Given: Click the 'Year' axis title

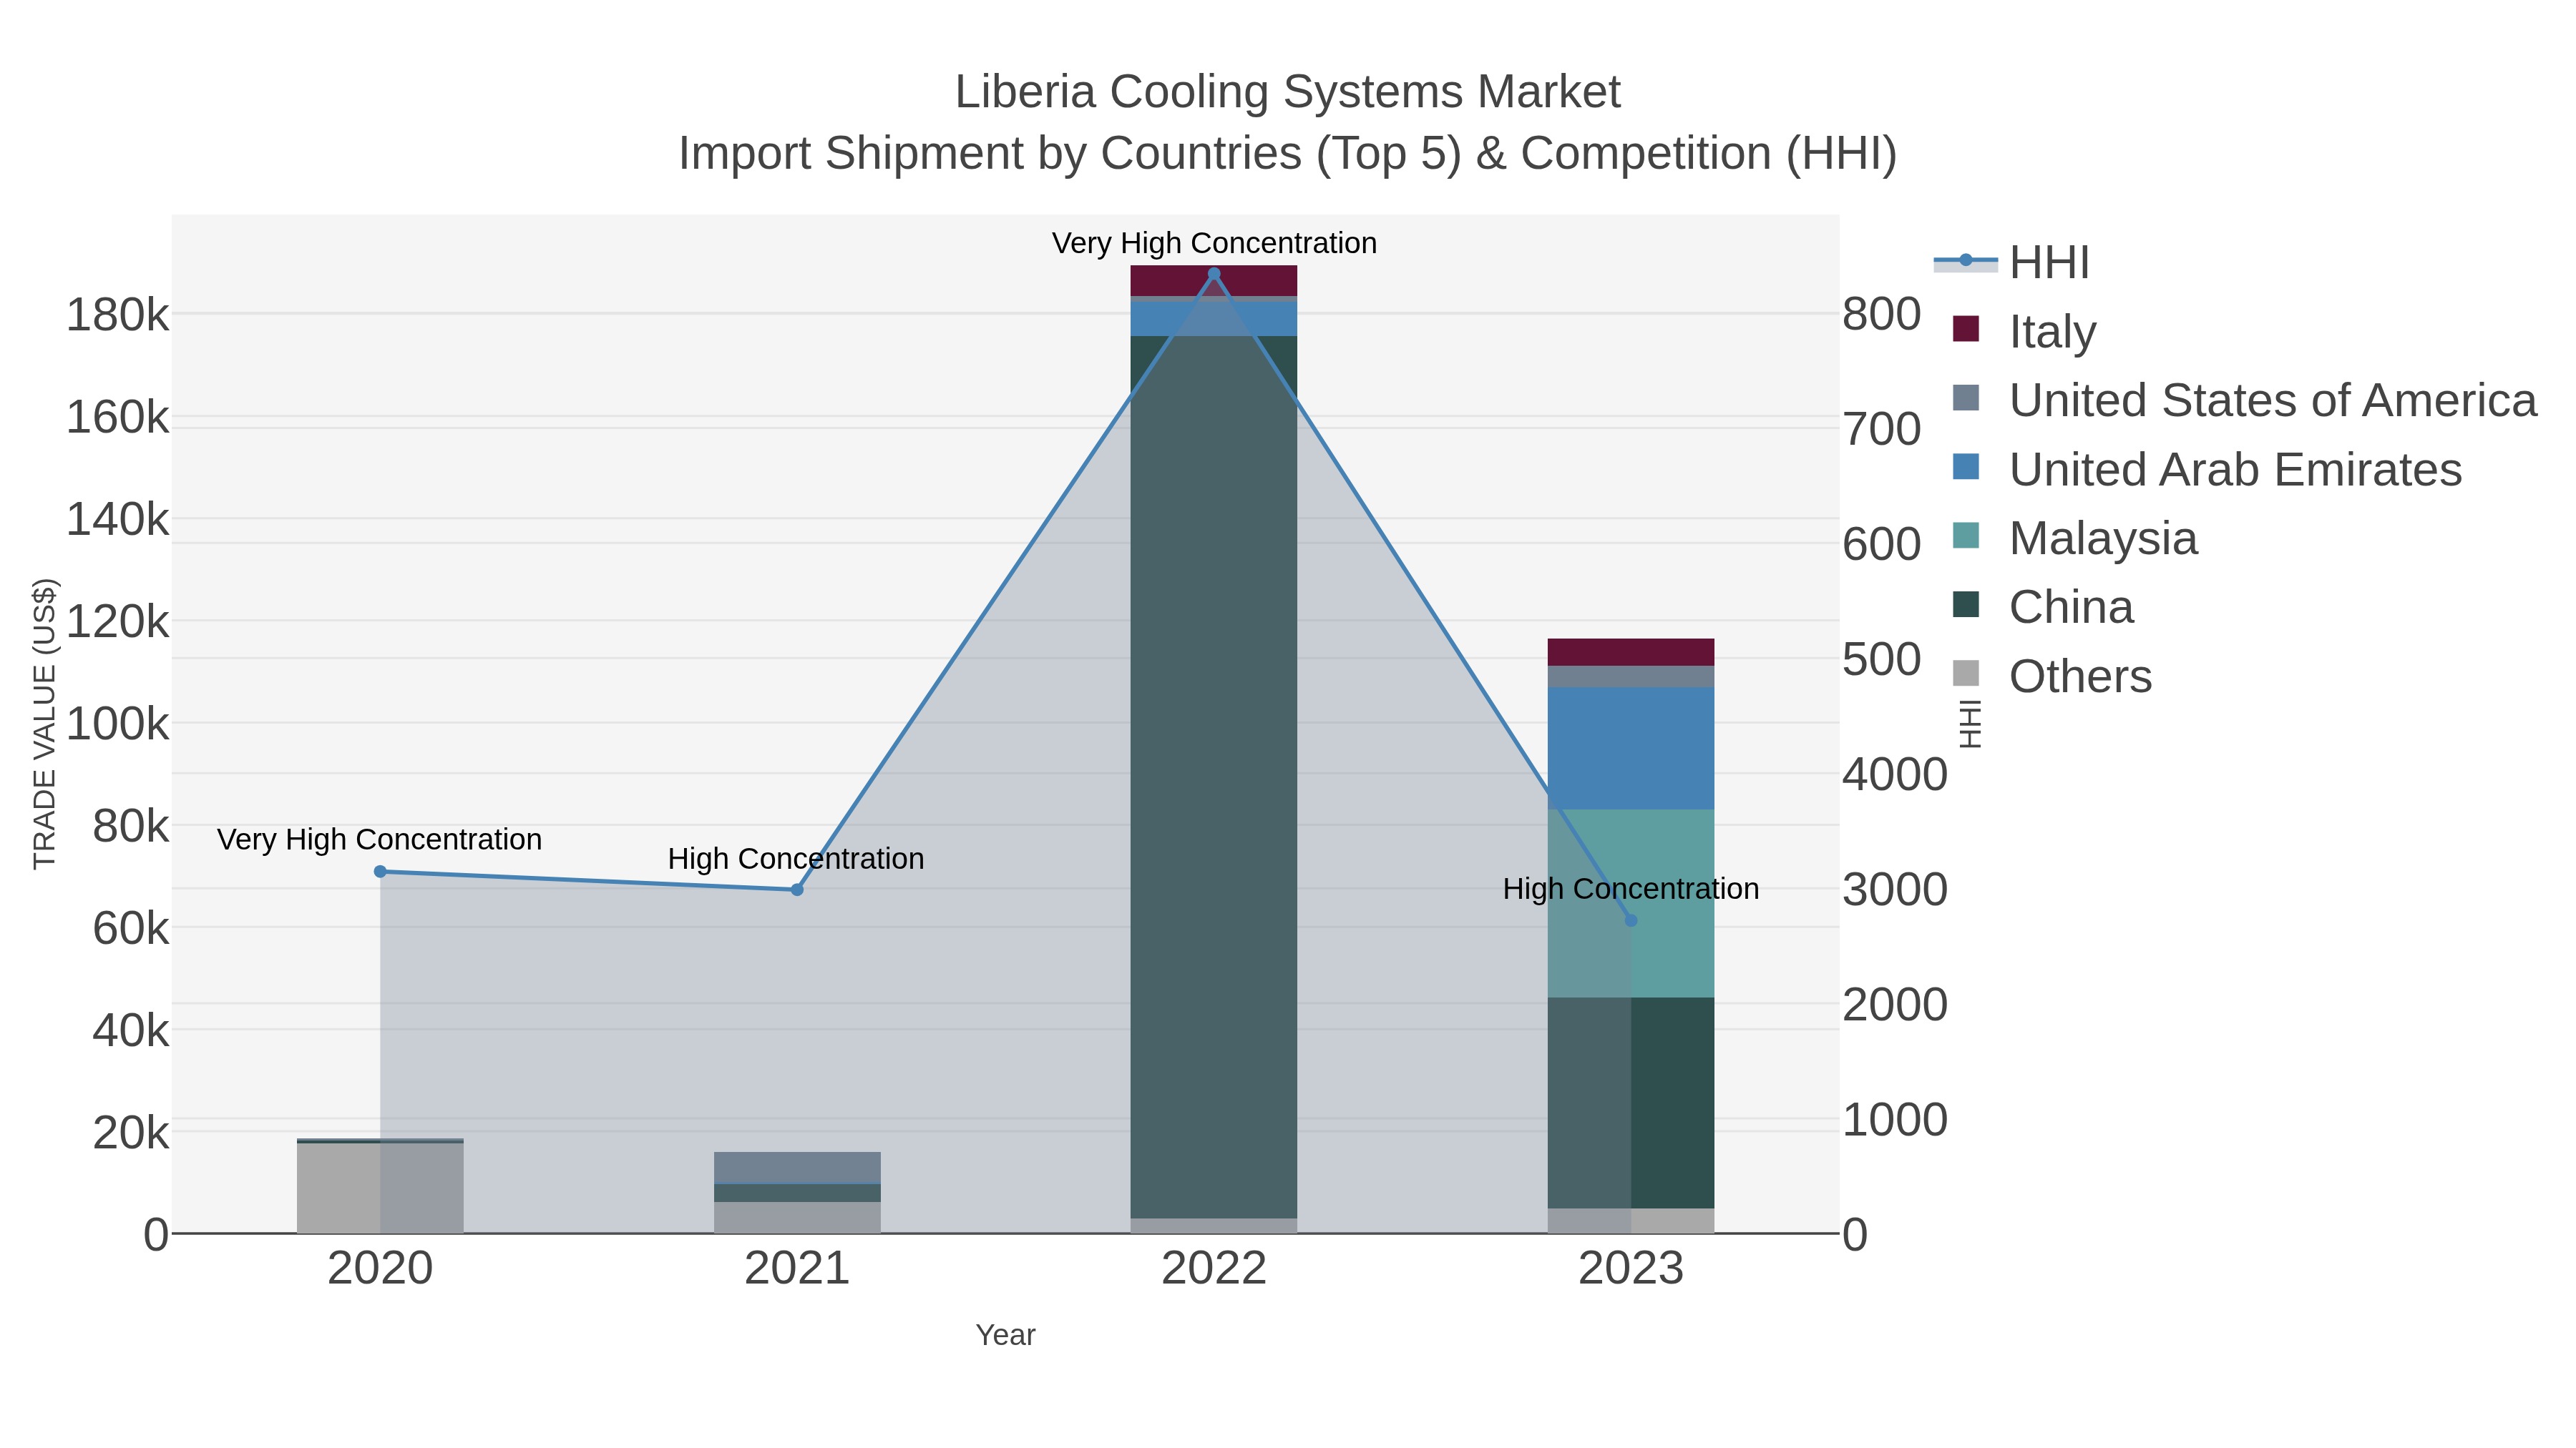Looking at the screenshot, I should coord(1005,1335).
